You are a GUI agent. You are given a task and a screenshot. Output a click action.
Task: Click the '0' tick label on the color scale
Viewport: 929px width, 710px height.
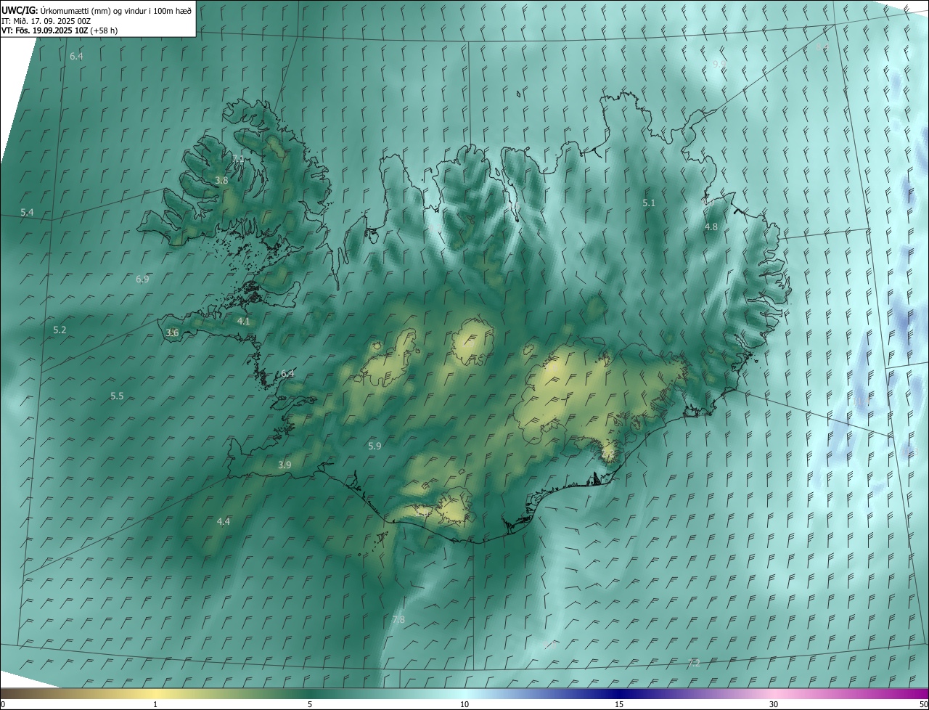coord(3,705)
